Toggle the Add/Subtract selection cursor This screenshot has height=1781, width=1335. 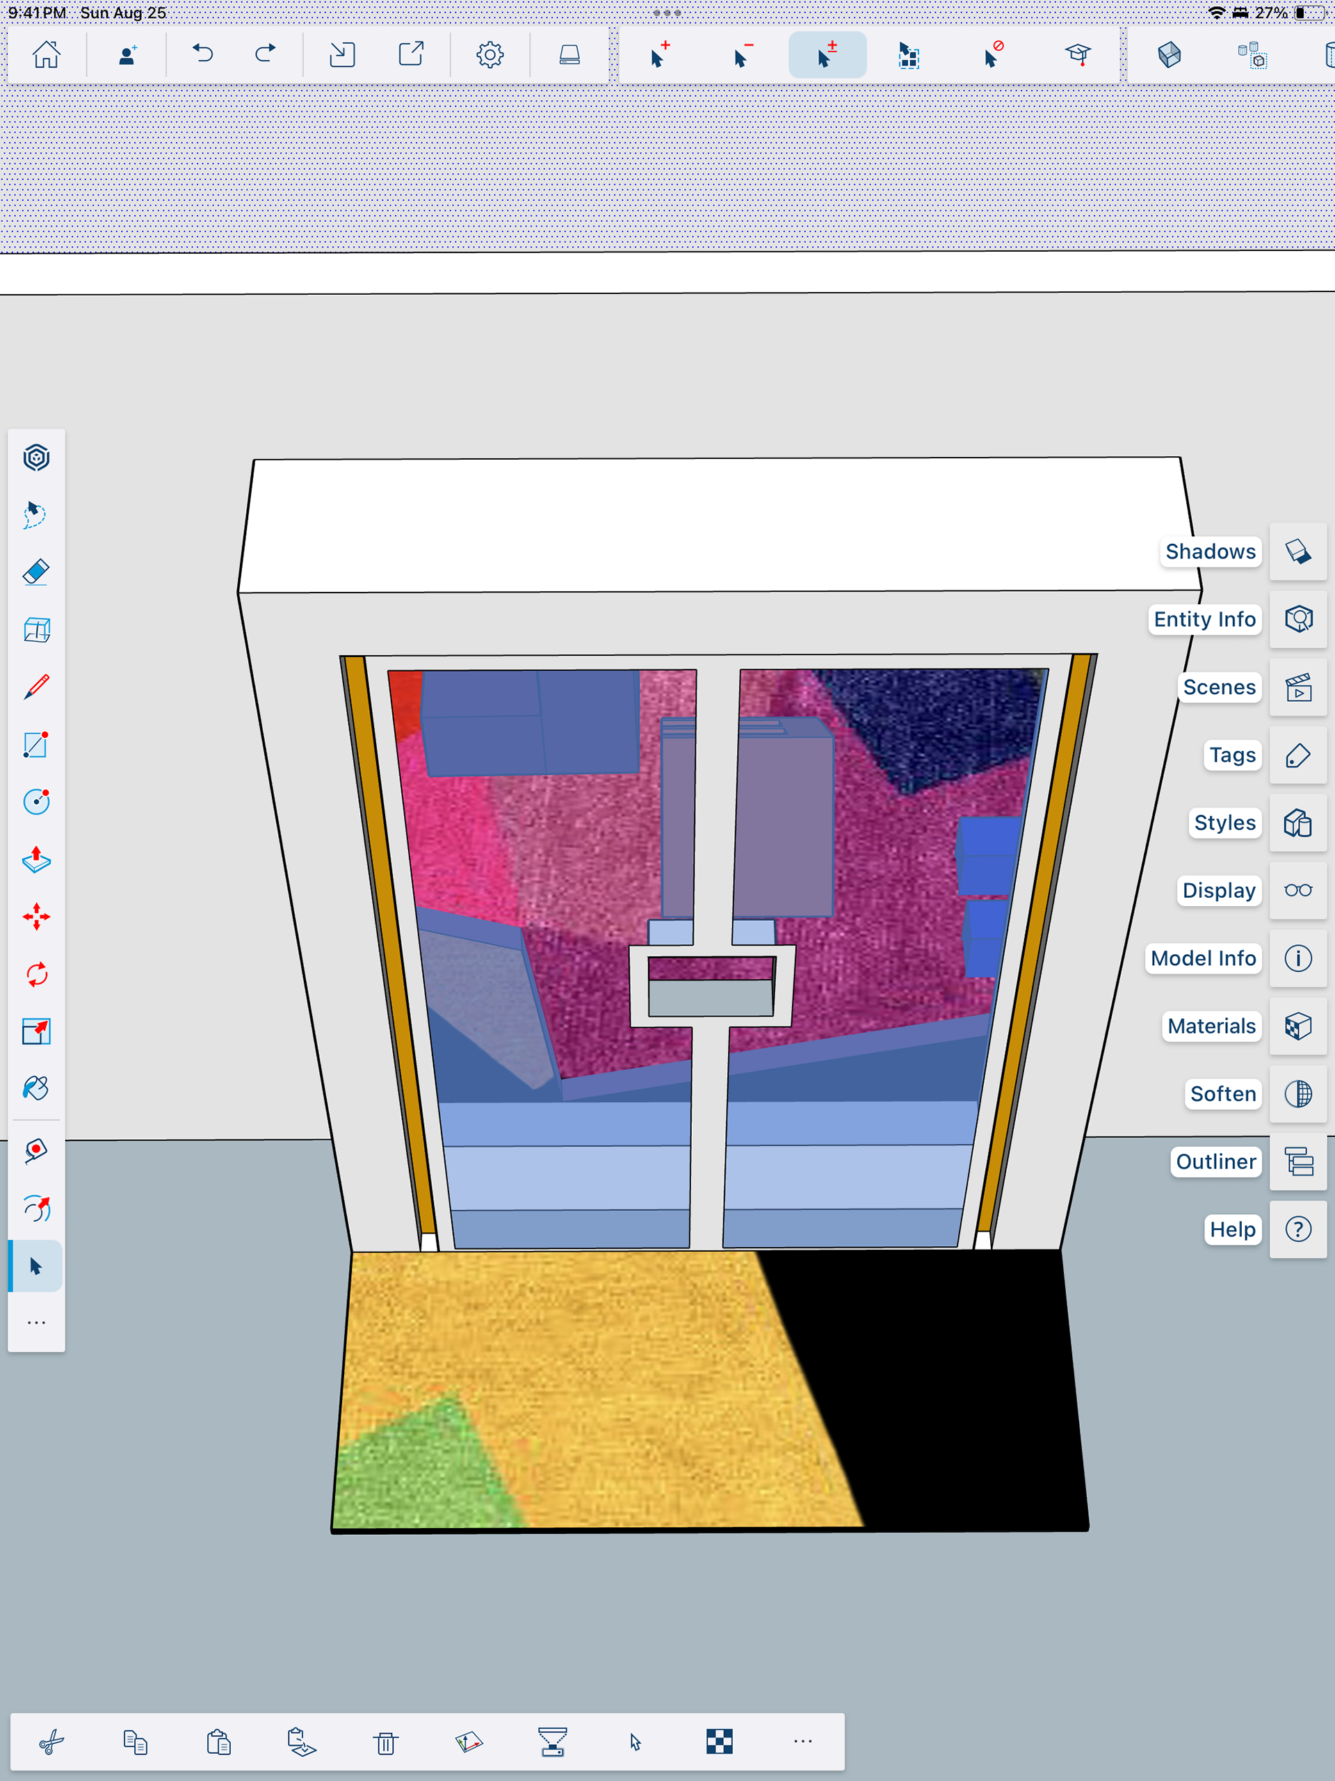tap(827, 55)
